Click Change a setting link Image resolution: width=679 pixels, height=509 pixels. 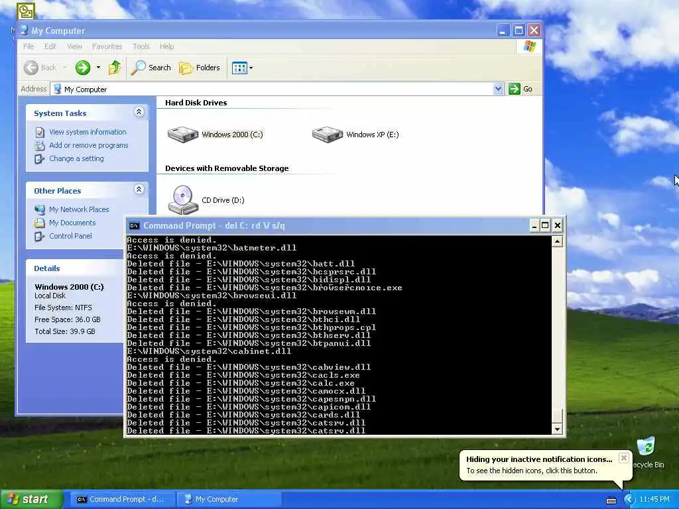pos(76,159)
